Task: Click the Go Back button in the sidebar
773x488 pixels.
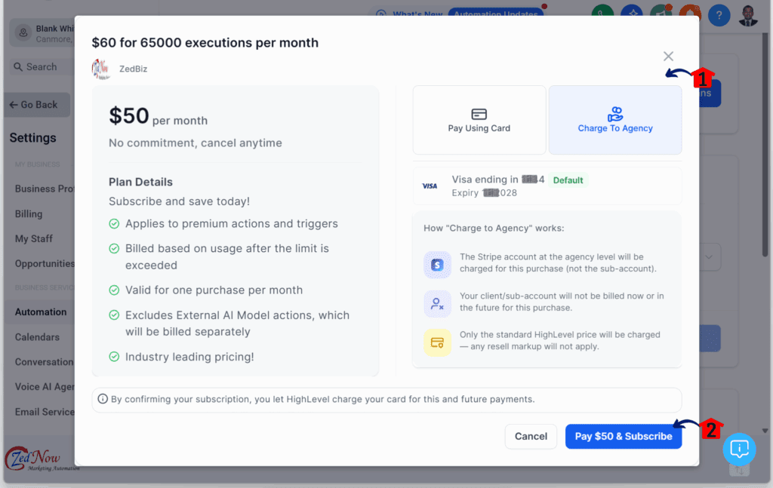Action: pos(34,104)
